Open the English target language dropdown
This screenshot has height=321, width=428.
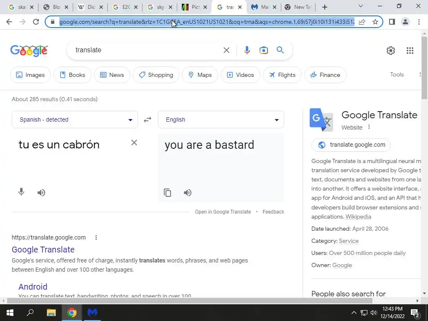pos(221,120)
